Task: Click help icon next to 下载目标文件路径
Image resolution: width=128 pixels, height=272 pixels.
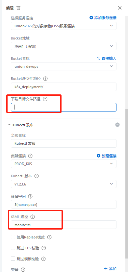Action: (x=45, y=99)
